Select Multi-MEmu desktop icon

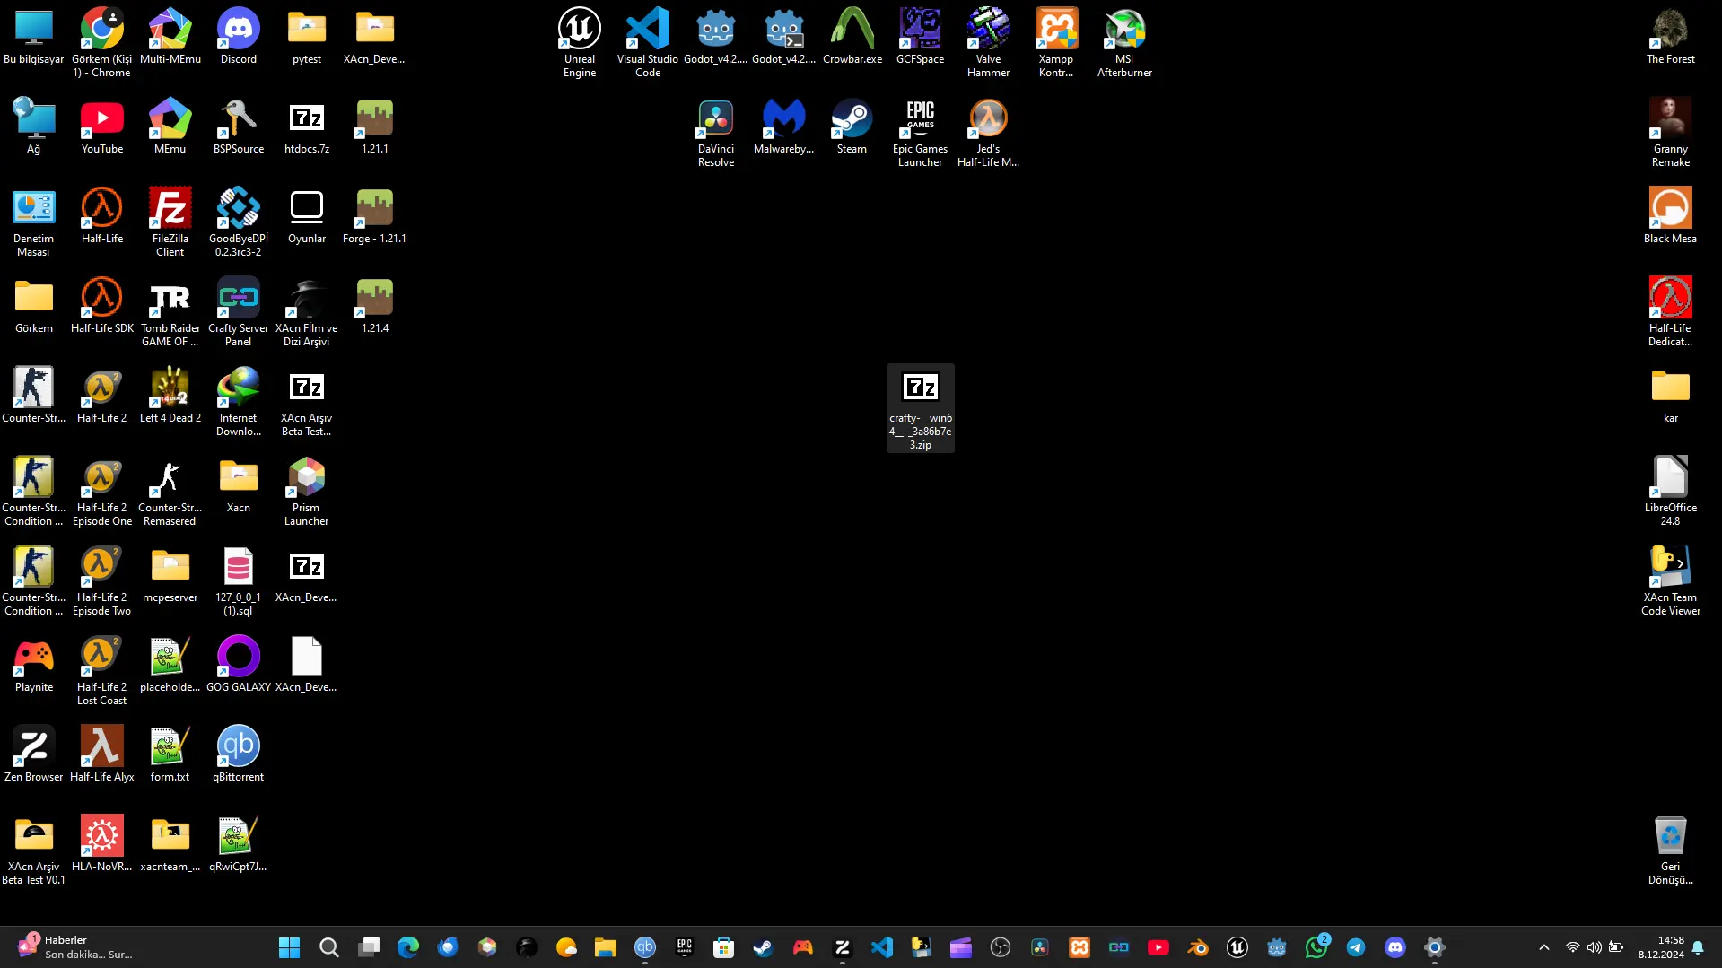tap(170, 36)
